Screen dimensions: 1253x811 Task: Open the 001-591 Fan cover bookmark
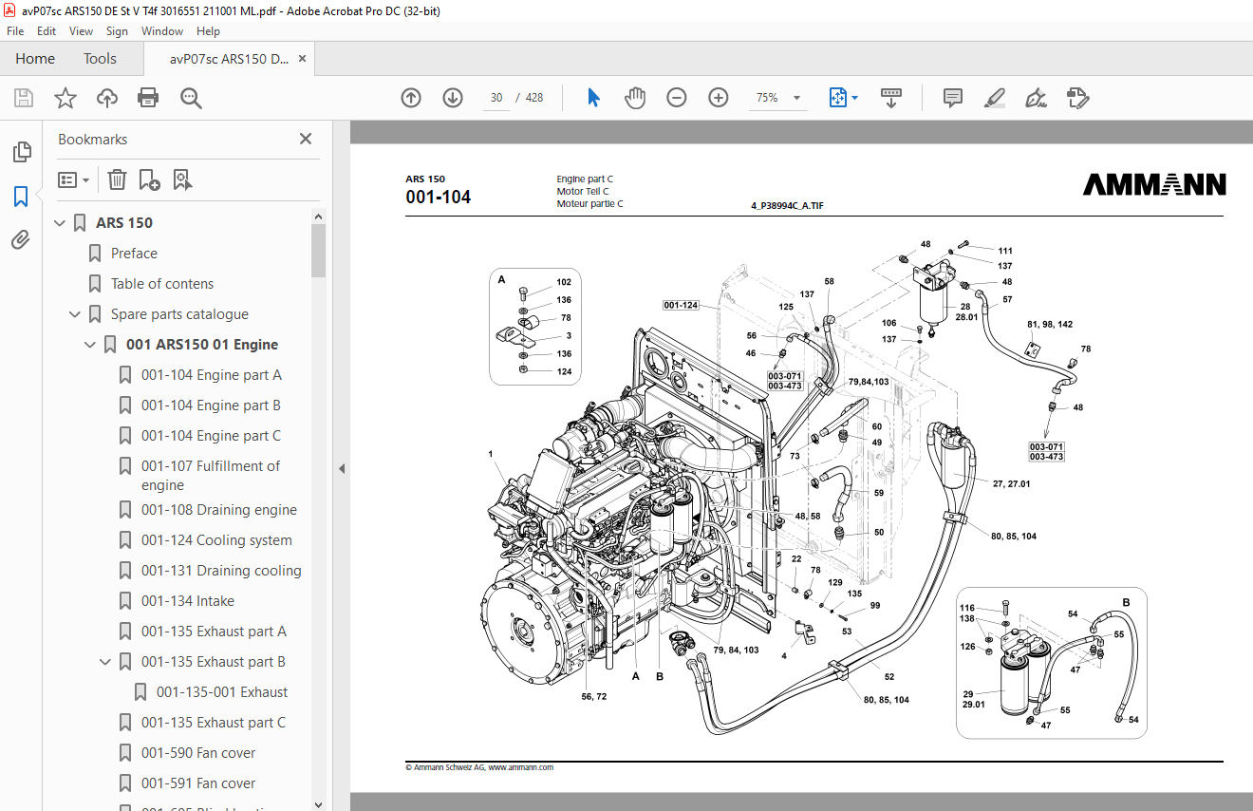(x=198, y=783)
